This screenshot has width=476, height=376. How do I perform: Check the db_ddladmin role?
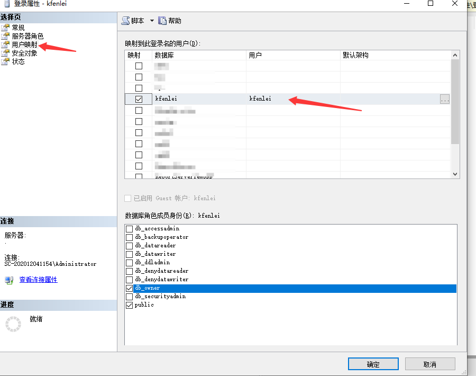point(130,263)
